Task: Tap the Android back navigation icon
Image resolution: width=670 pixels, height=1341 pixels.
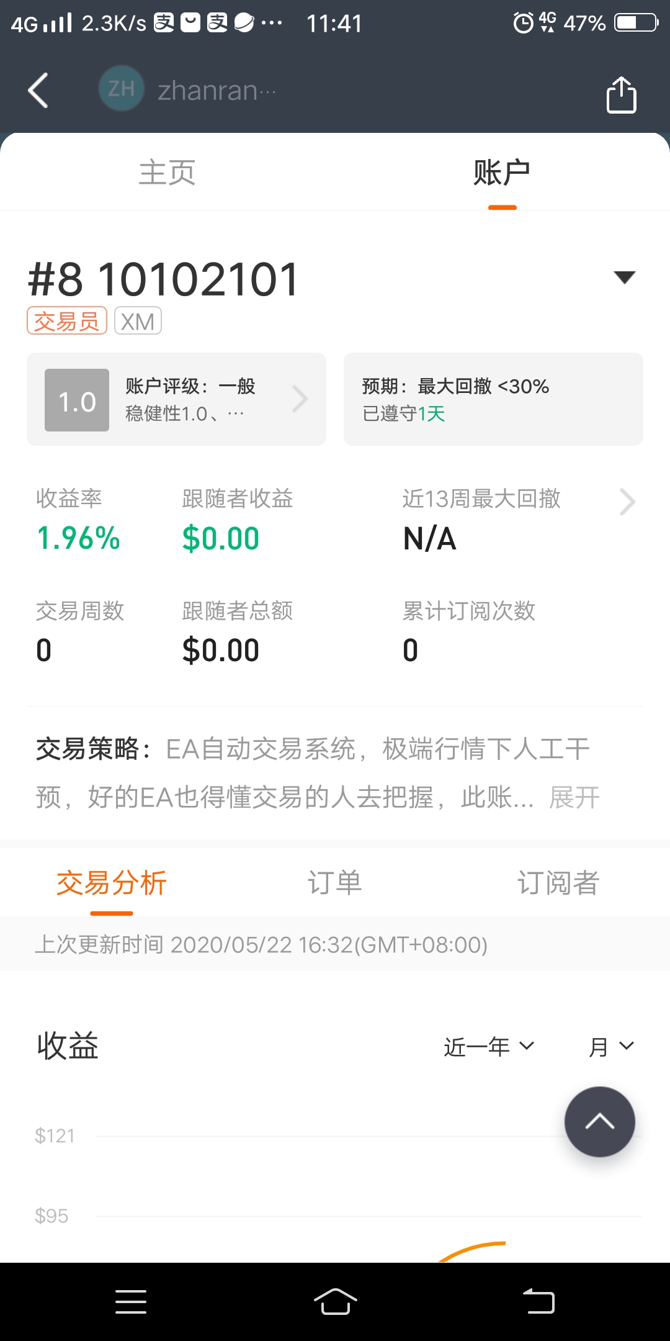Action: pos(538,1301)
